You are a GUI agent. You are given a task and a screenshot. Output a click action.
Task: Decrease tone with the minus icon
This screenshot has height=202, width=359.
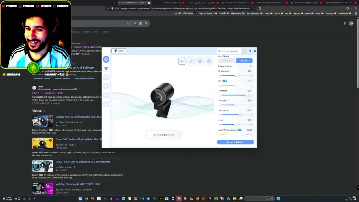click(220, 125)
